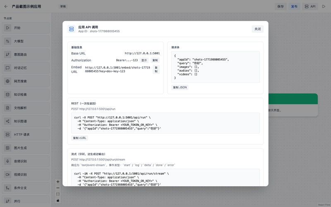Select the 知识检索 database icon
This screenshot has height=207, width=331.
pos(7,94)
